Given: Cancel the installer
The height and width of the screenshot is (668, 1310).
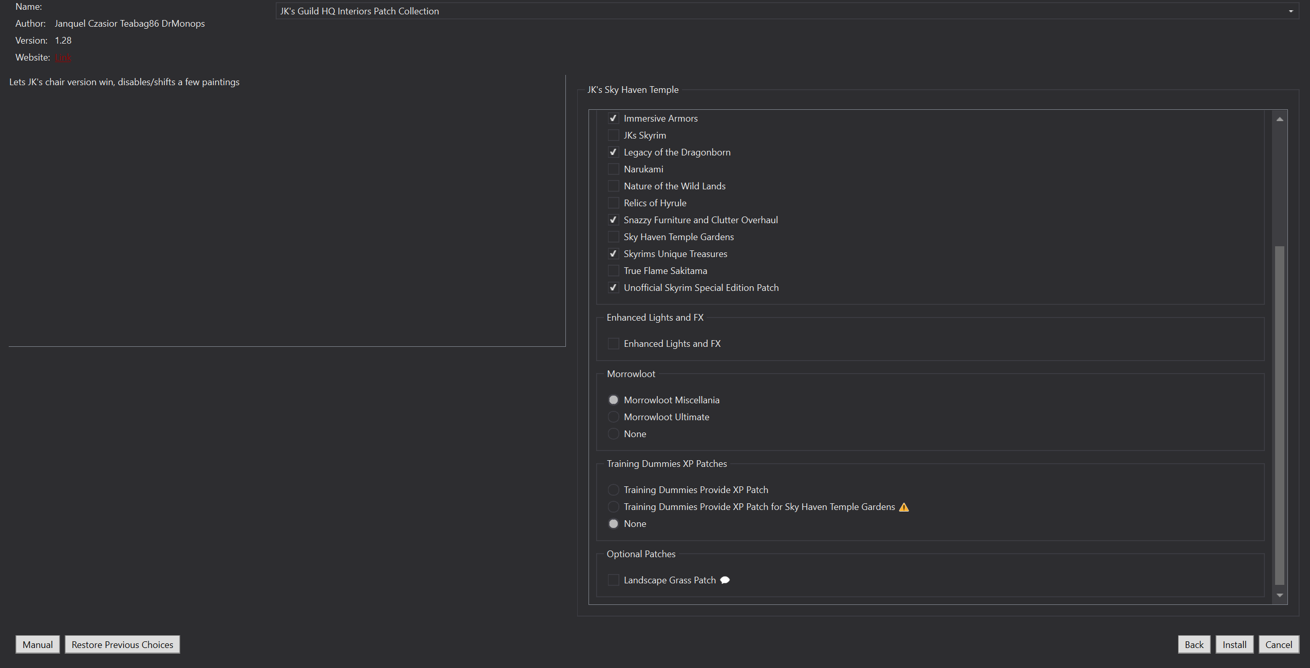Looking at the screenshot, I should pos(1279,644).
